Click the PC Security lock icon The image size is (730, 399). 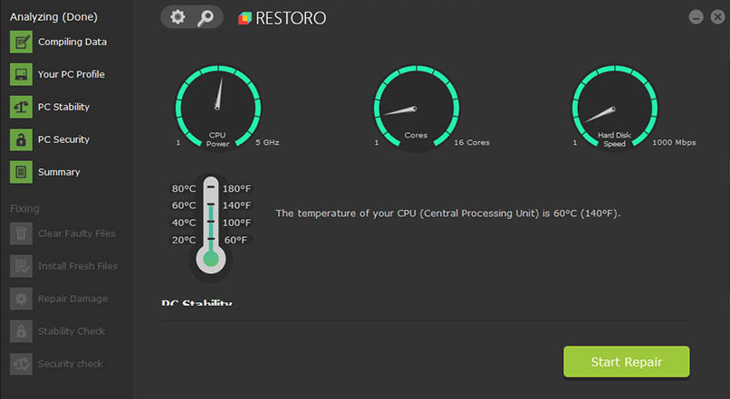(x=21, y=139)
